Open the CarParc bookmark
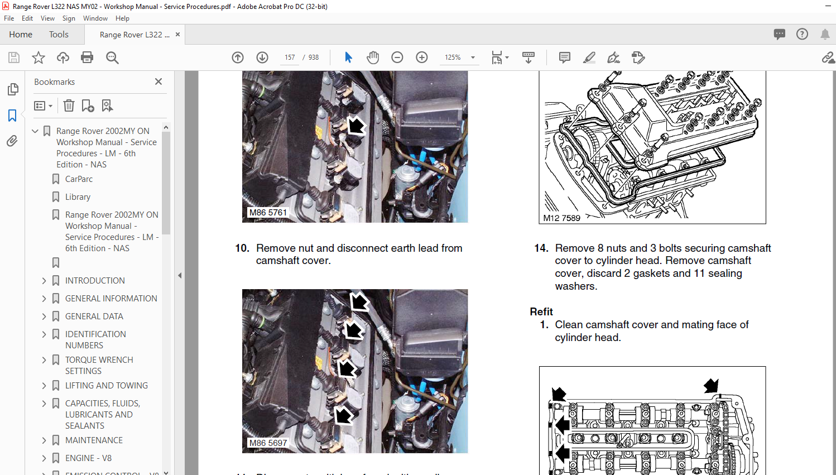This screenshot has width=836, height=475. click(x=79, y=179)
